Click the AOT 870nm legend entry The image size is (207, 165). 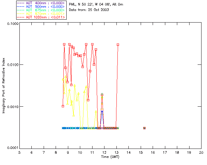coord(41,14)
